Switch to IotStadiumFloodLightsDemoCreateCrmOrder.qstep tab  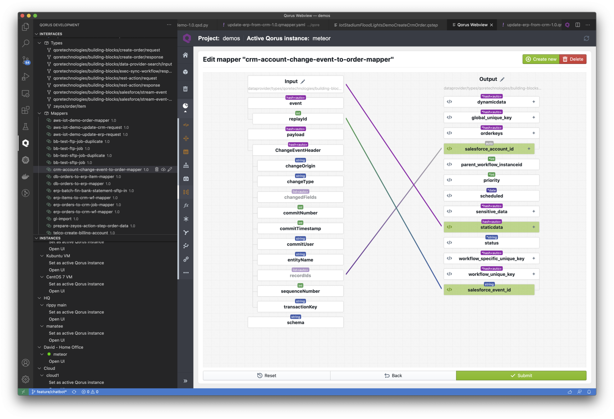click(388, 25)
